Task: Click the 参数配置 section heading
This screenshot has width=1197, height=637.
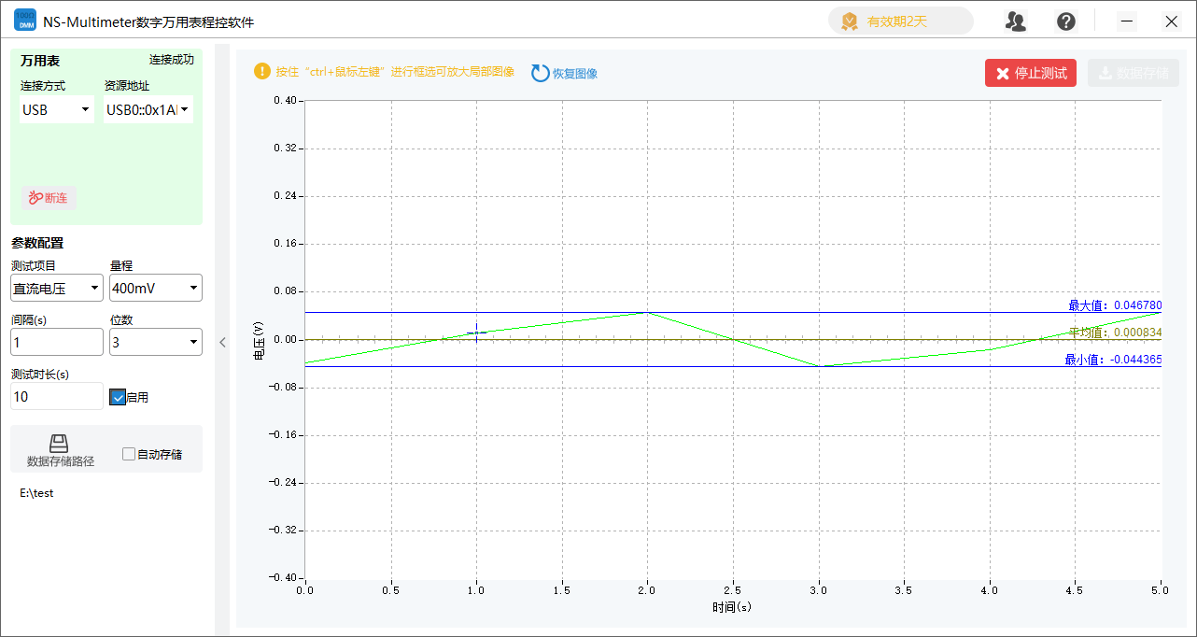Action: pyautogui.click(x=37, y=243)
